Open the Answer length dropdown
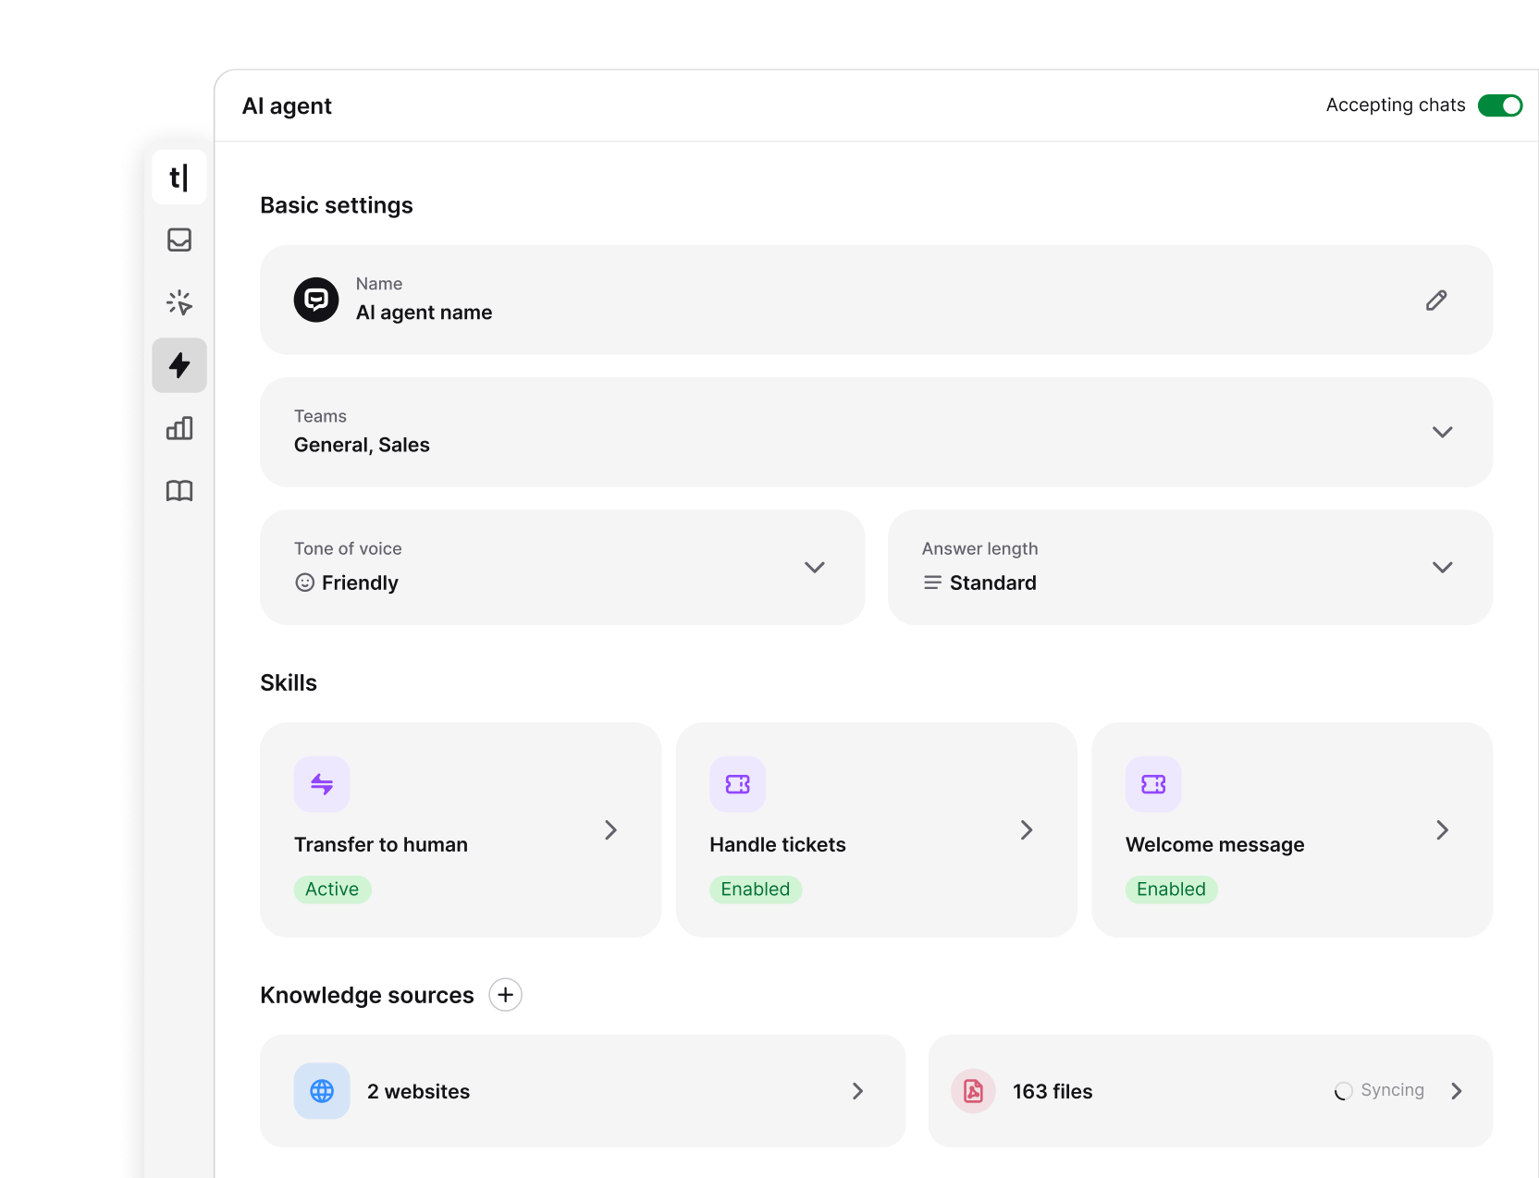Viewport: 1539px width, 1178px height. pos(1442,567)
